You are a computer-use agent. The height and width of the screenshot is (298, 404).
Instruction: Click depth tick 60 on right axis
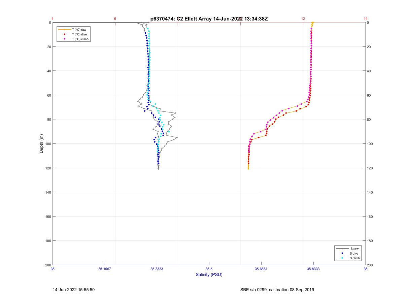pyautogui.click(x=370, y=95)
